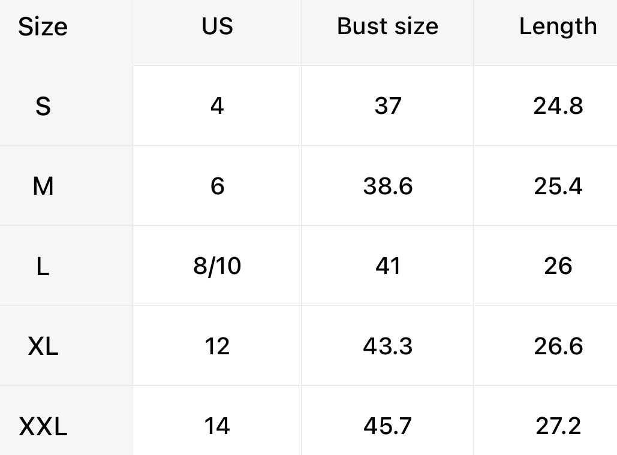Viewport: 617px width, 455px height.
Task: Click the length 24.8 cell
Action: [558, 106]
